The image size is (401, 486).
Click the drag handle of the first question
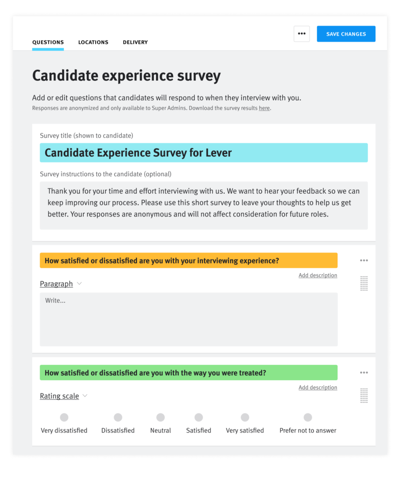coord(364,283)
